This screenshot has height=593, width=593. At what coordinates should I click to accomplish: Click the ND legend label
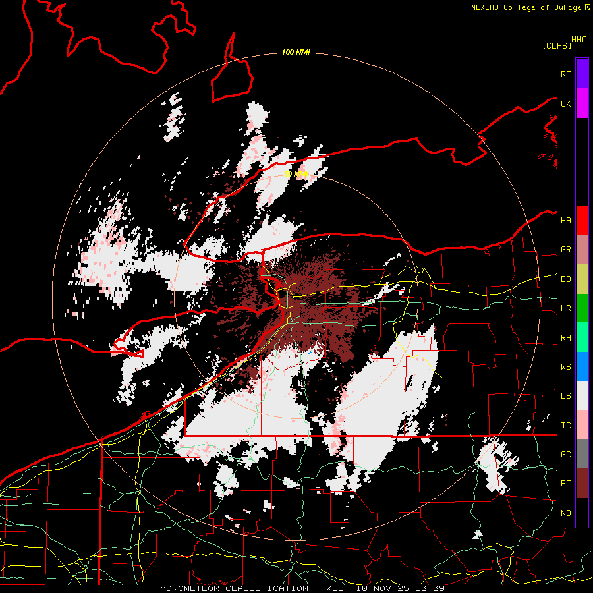pos(566,513)
